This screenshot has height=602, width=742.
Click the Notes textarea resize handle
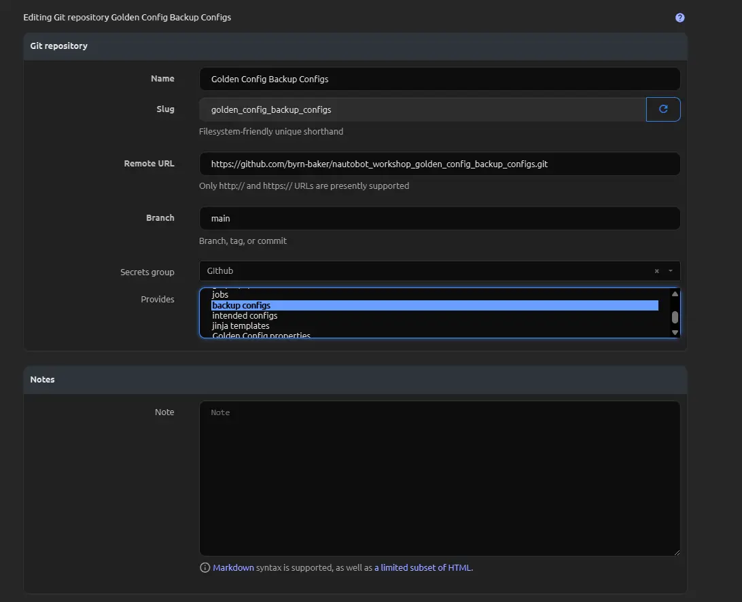click(x=676, y=552)
